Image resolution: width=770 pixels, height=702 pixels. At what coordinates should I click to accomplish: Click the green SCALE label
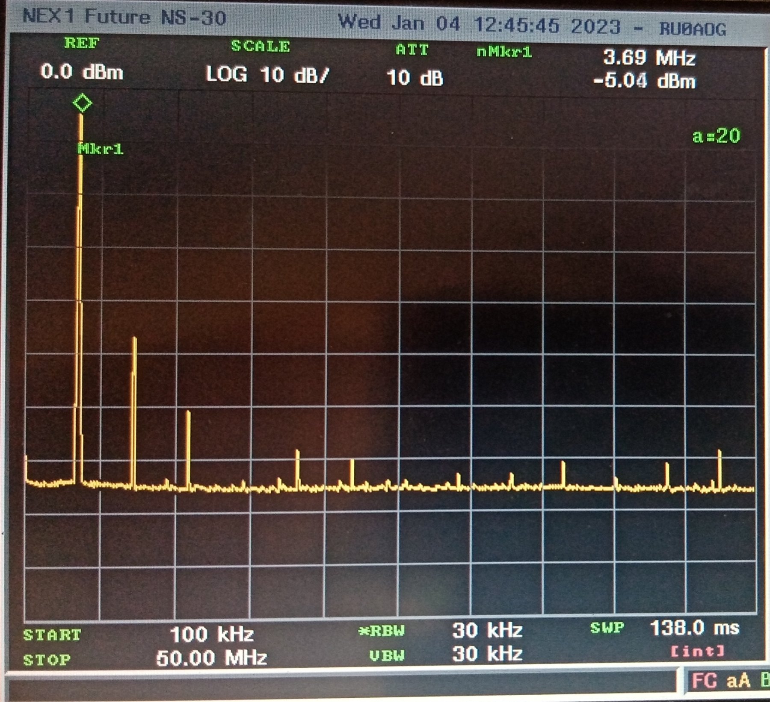[x=260, y=46]
